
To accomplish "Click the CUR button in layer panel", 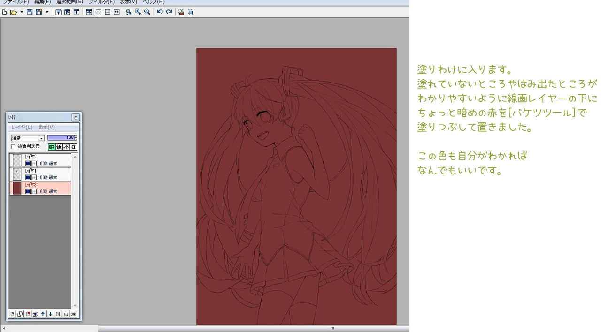I will pyautogui.click(x=73, y=314).
